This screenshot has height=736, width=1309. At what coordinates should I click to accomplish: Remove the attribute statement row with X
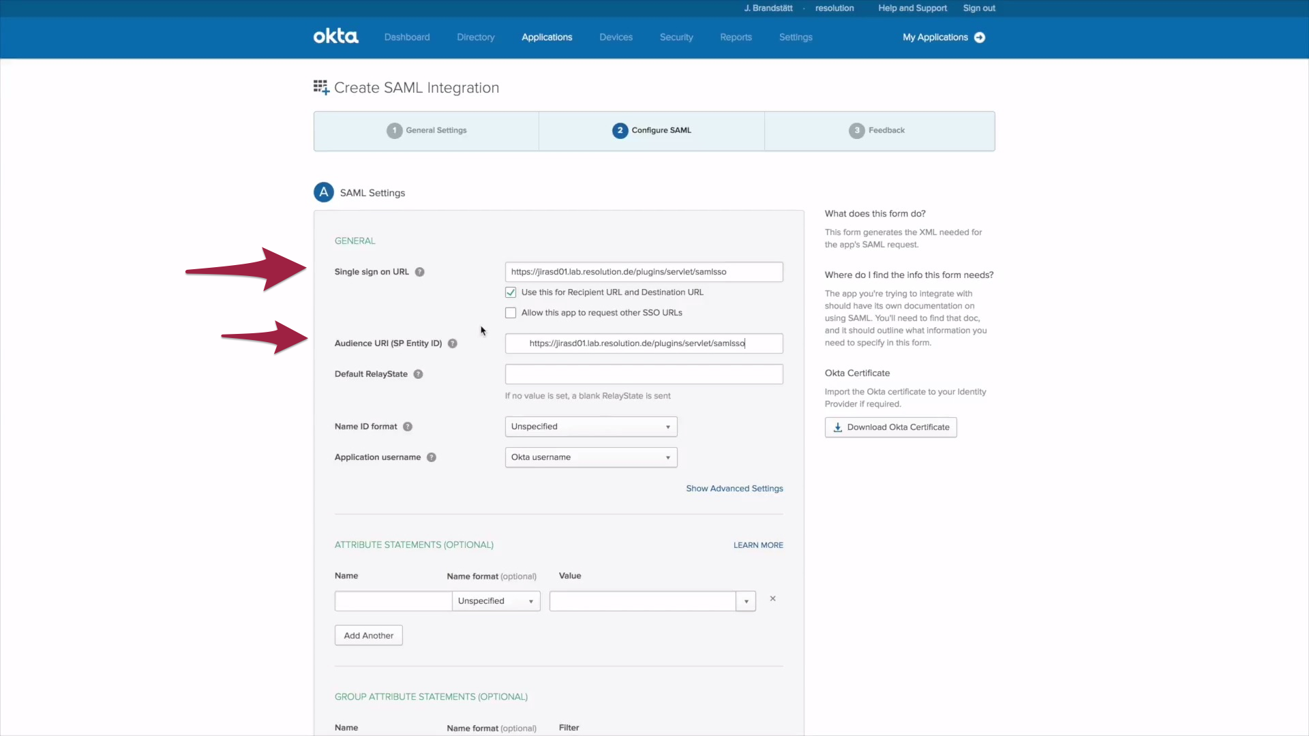[773, 599]
